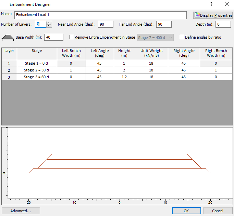Screen dimensions: 234x216
Task: Click layer 2 Left Bench Width cell
Action: (71, 70)
